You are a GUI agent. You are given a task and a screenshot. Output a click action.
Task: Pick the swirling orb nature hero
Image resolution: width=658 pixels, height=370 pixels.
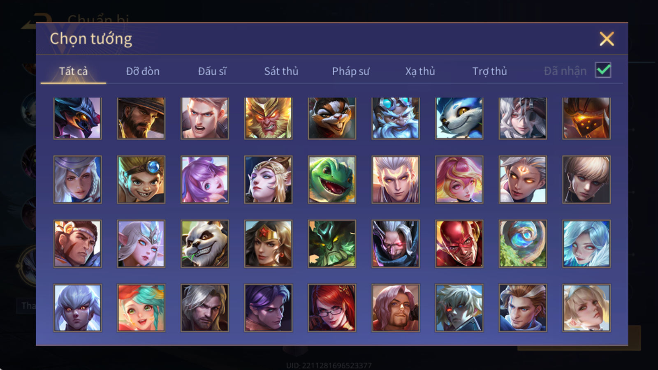click(x=523, y=244)
